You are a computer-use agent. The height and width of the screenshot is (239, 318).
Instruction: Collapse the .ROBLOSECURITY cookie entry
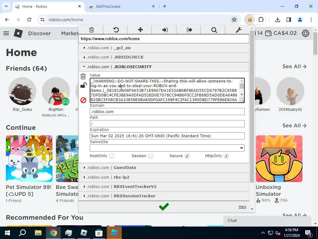(x=164, y=67)
